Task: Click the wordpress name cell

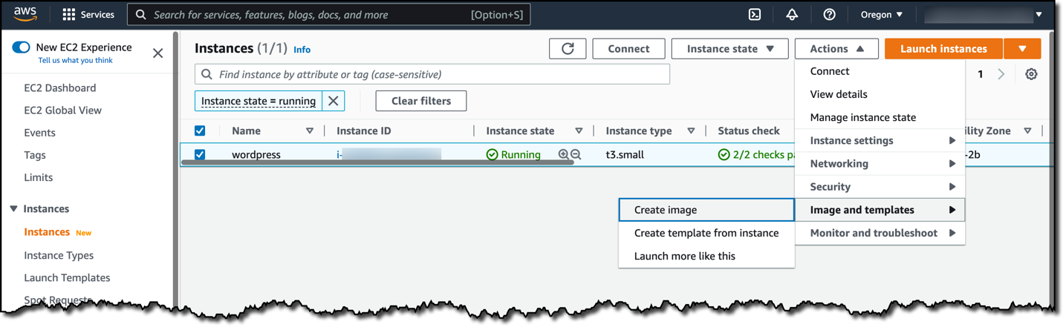Action: [256, 155]
